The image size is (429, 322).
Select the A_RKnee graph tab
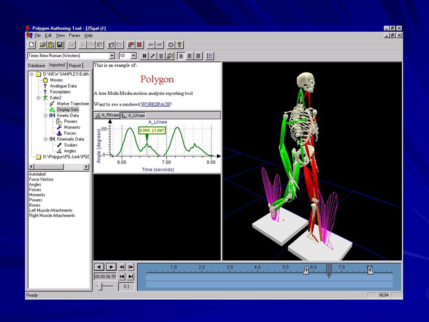point(107,115)
